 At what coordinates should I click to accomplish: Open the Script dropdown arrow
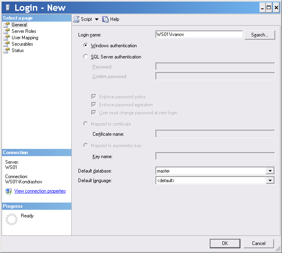click(97, 19)
